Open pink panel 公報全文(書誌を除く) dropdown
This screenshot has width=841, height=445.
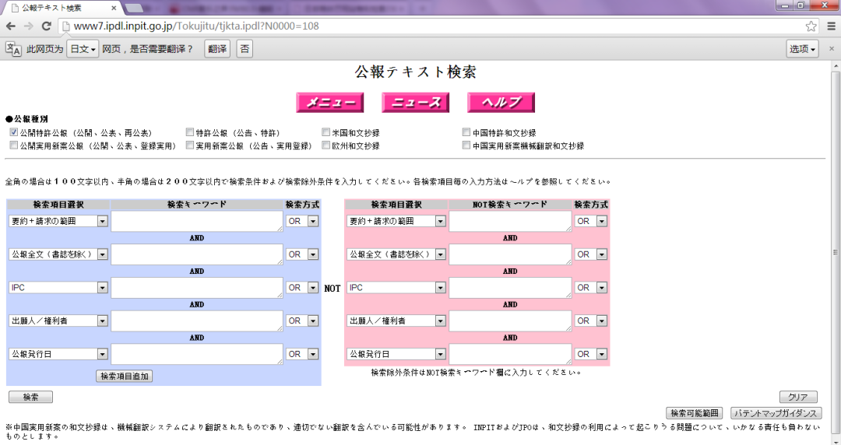coord(396,254)
